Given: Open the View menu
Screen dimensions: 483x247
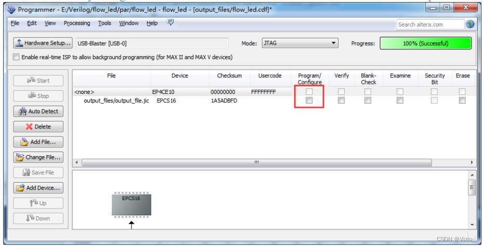Looking at the screenshot, I should pyautogui.click(x=50, y=23).
